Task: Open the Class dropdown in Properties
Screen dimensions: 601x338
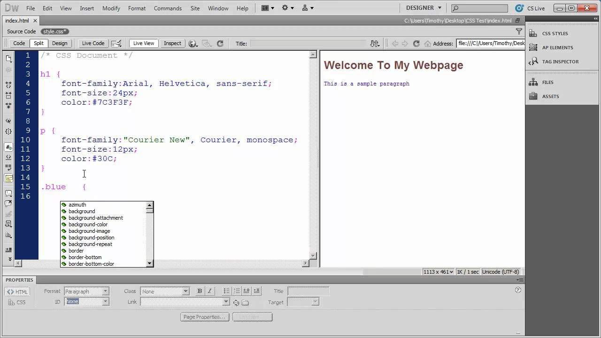Action: click(165, 291)
